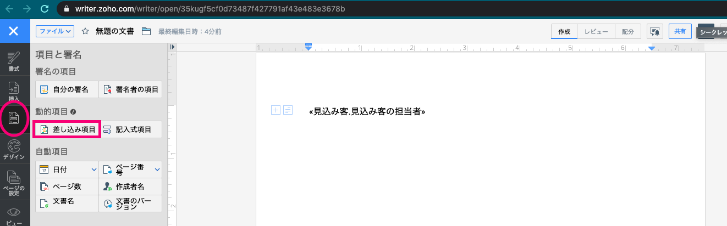
Task: Click the last edited time 最終編集日時：4分前
Action: coord(190,32)
